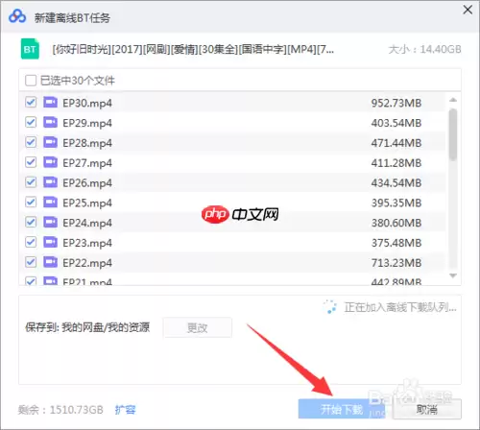Uncheck the EP25.mp4 checkbox
Screen dimensions: 480x430
point(31,203)
